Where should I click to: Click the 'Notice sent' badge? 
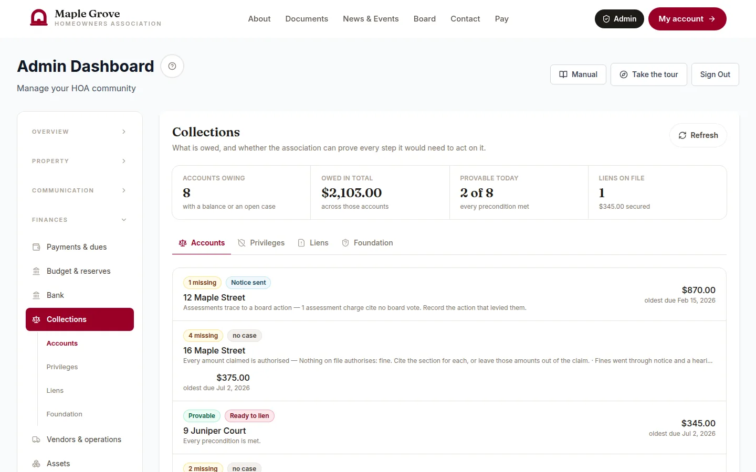(248, 283)
